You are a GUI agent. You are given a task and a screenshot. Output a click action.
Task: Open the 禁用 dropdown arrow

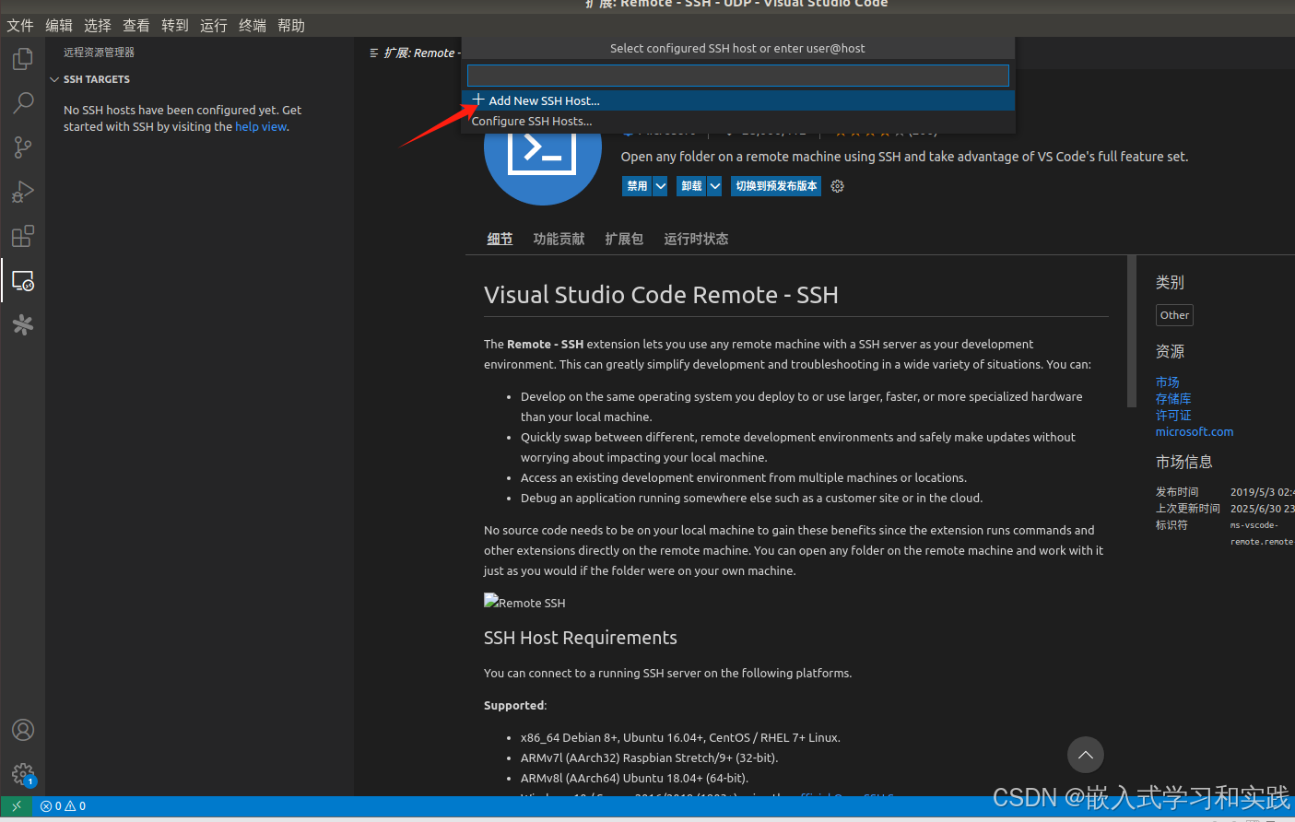[660, 185]
